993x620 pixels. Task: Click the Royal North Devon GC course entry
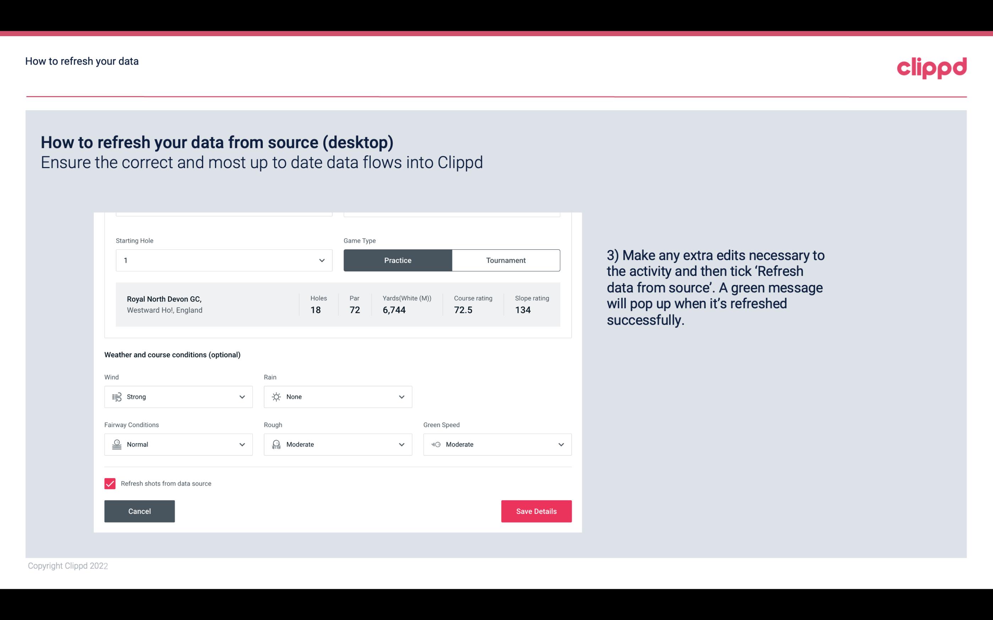coord(337,304)
